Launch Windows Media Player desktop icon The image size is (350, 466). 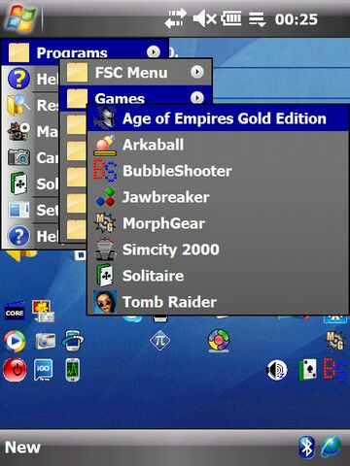point(15,341)
